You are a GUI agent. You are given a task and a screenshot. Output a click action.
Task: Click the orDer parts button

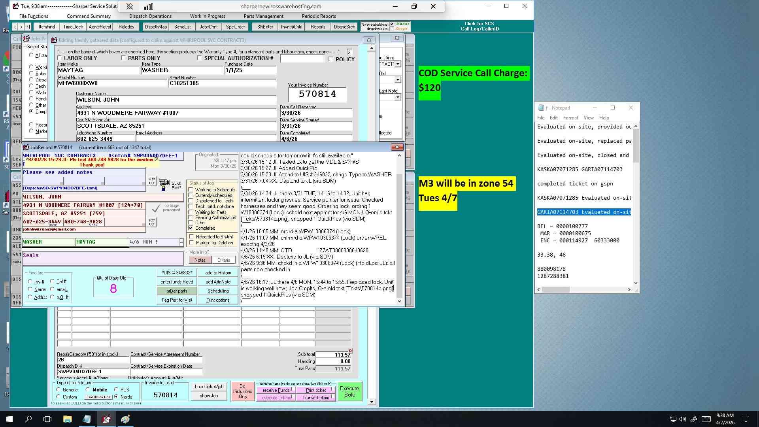[x=177, y=291]
